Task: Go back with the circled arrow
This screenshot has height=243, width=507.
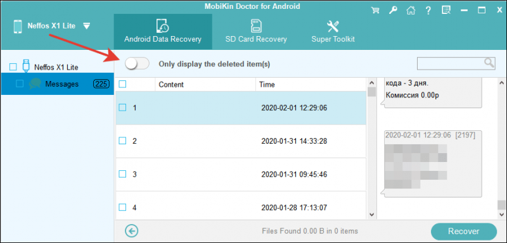Action: [131, 231]
